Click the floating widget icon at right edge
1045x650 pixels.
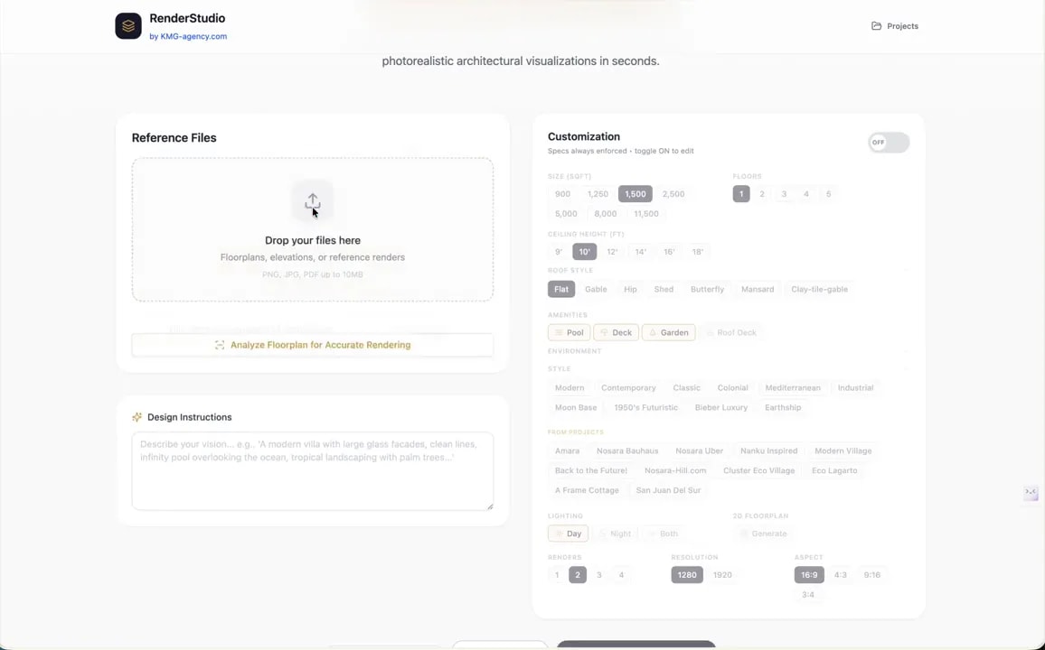(1031, 492)
